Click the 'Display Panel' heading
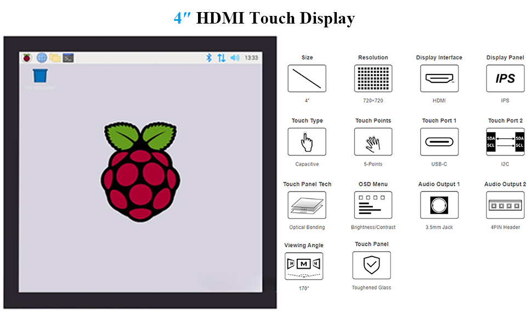This screenshot has width=532, height=329. (x=505, y=58)
